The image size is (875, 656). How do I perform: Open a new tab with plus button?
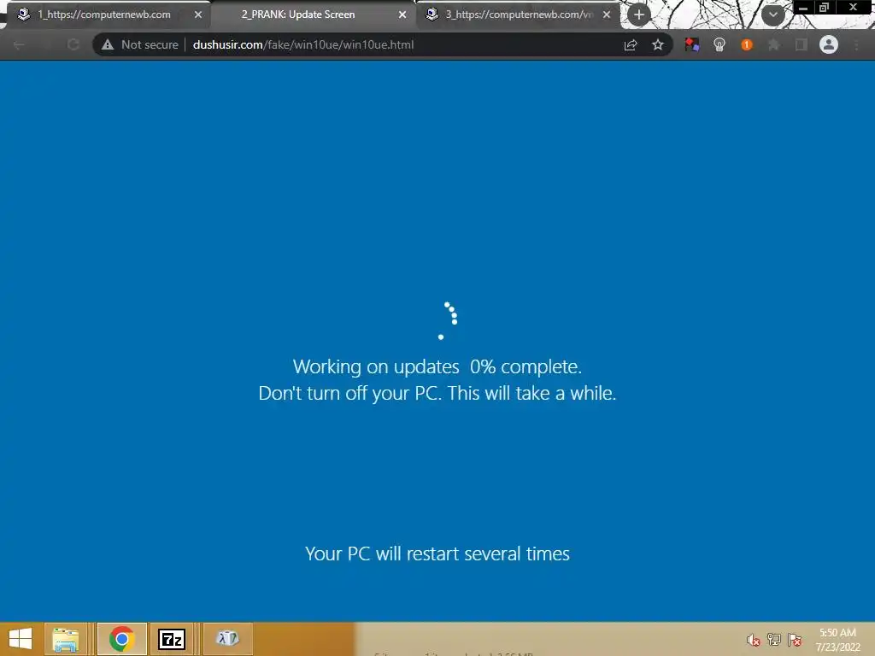639,15
